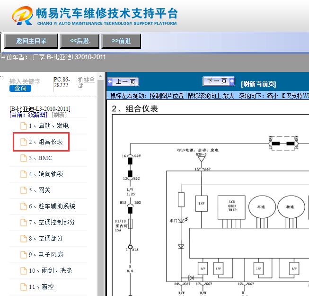This screenshot has width=309, height=296.
Task: Click the sidebar vertical scrollbar track
Action: (100, 188)
